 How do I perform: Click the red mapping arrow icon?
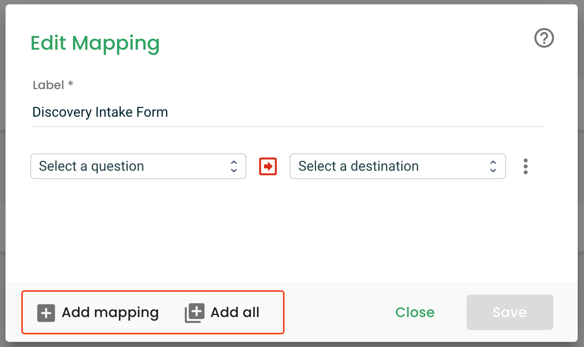point(268,166)
